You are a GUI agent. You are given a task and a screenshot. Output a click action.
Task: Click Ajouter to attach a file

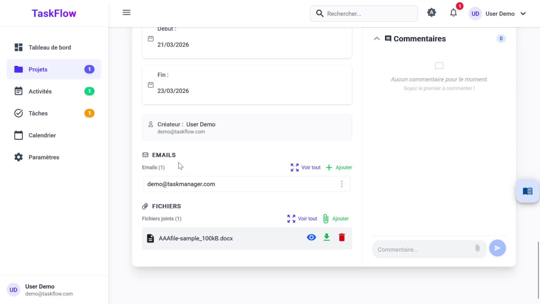pos(336,219)
